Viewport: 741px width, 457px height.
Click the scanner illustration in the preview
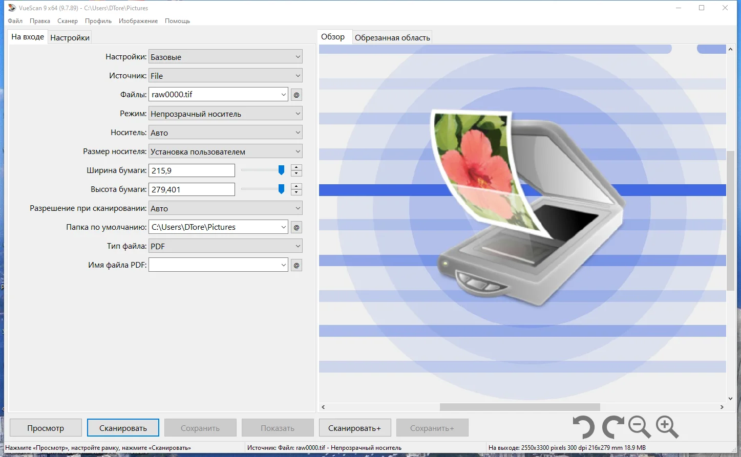[x=527, y=207]
